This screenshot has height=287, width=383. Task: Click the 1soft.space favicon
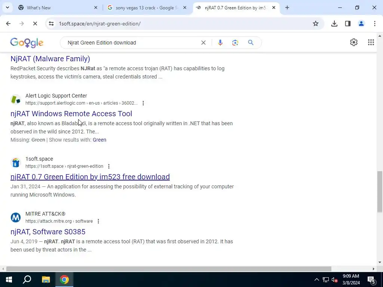[x=16, y=163]
